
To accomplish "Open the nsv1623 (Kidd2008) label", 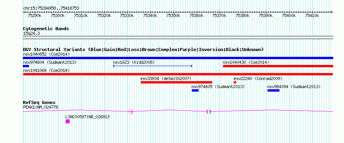I will coord(134,62).
